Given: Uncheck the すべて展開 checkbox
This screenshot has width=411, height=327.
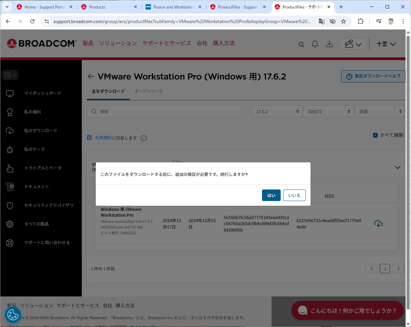Looking at the screenshot, I should click(375, 135).
